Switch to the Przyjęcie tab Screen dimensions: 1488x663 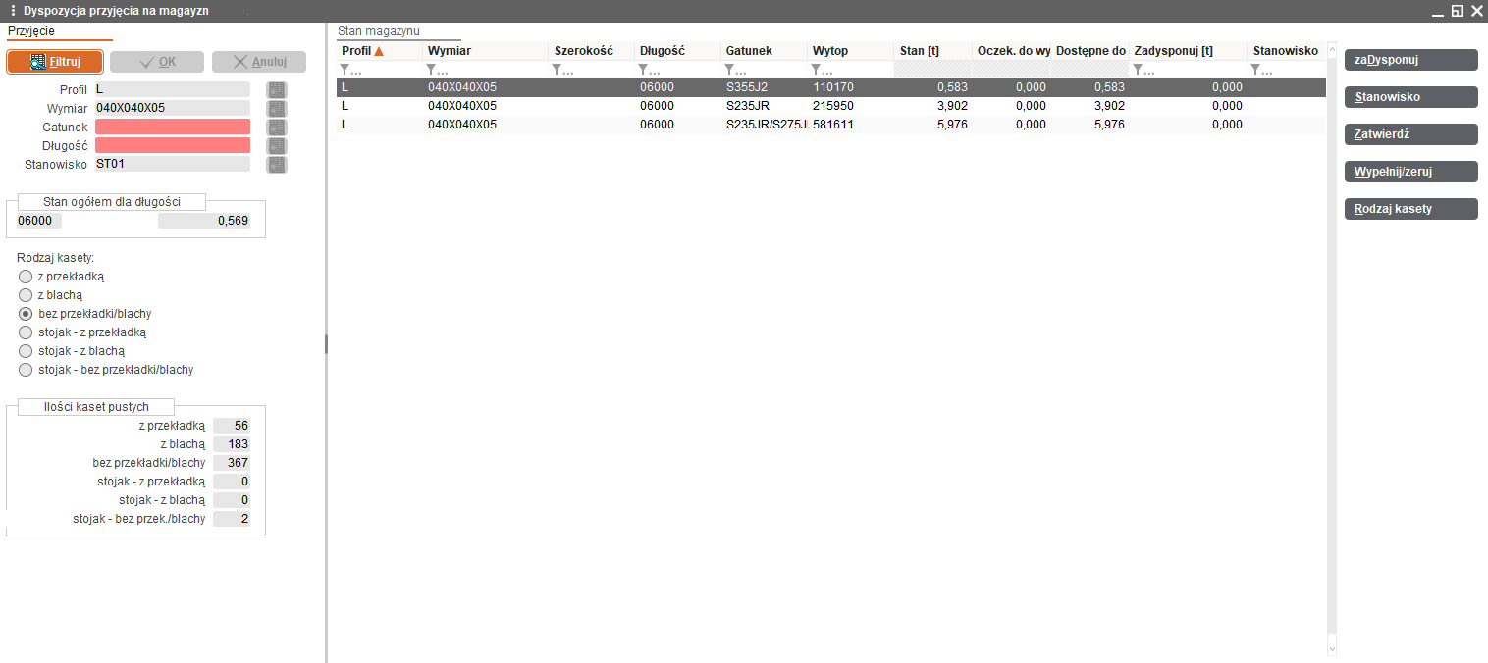[x=31, y=31]
